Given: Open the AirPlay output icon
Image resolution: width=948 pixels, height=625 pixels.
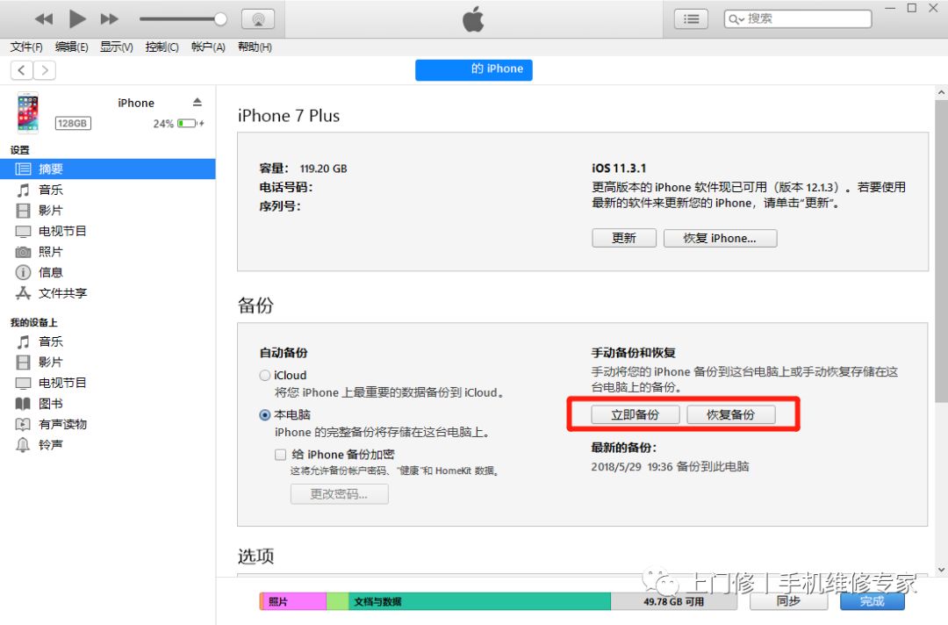Looking at the screenshot, I should tap(258, 18).
